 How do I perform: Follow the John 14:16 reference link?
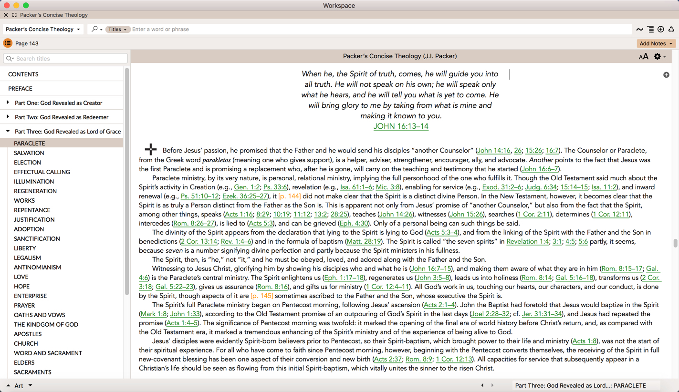(x=494, y=151)
